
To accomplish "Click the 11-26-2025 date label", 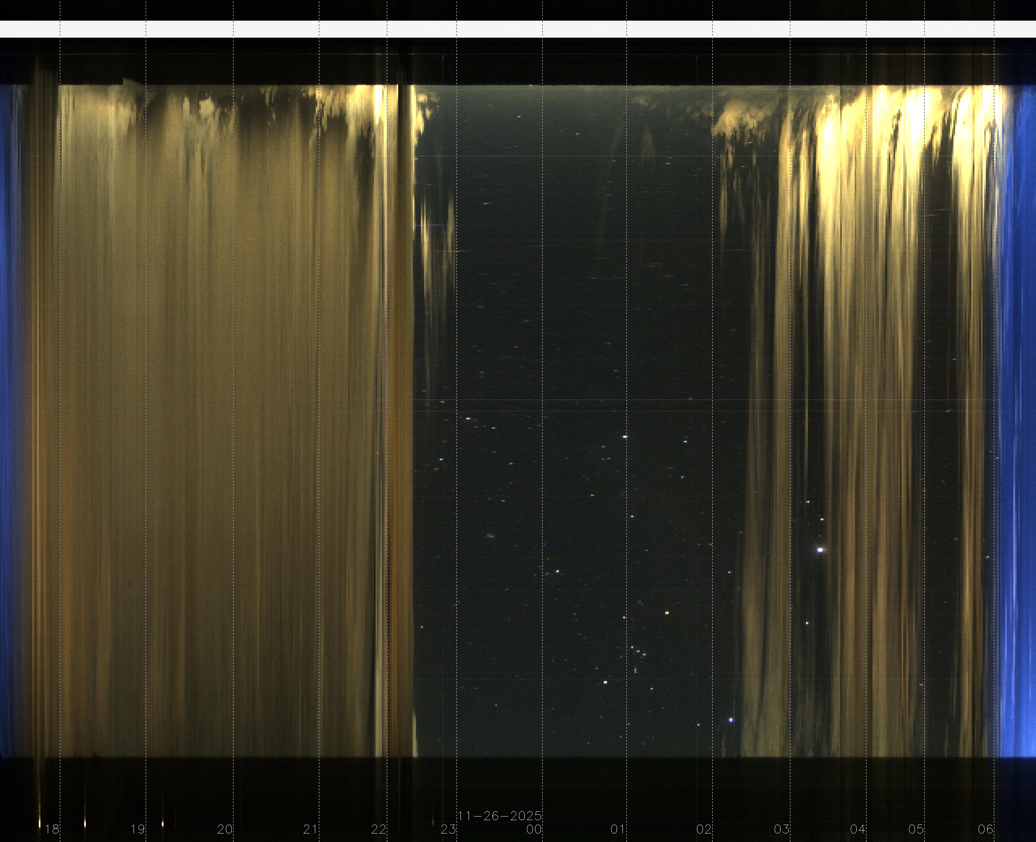I will click(x=499, y=816).
